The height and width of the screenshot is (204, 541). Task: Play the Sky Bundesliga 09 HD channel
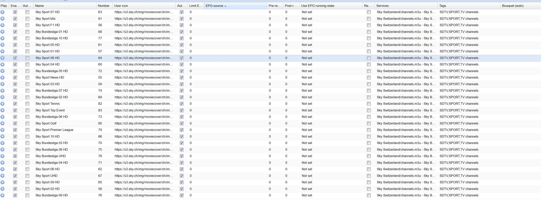pyautogui.click(x=3, y=196)
